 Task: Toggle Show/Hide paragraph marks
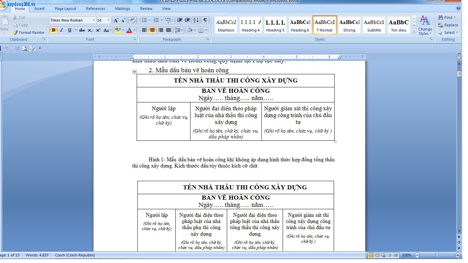click(x=205, y=20)
